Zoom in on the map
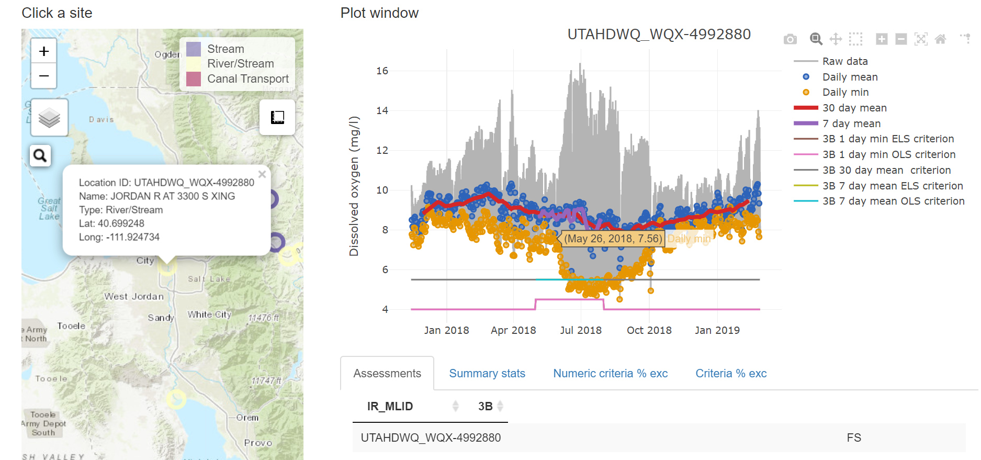 (44, 51)
